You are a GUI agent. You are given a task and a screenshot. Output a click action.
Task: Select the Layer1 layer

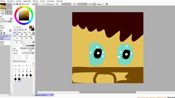coord(5,42)
